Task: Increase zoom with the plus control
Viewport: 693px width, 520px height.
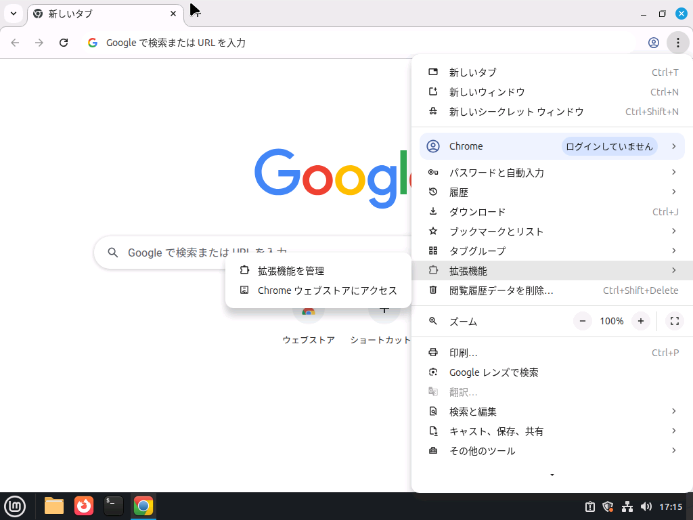Action: point(641,321)
